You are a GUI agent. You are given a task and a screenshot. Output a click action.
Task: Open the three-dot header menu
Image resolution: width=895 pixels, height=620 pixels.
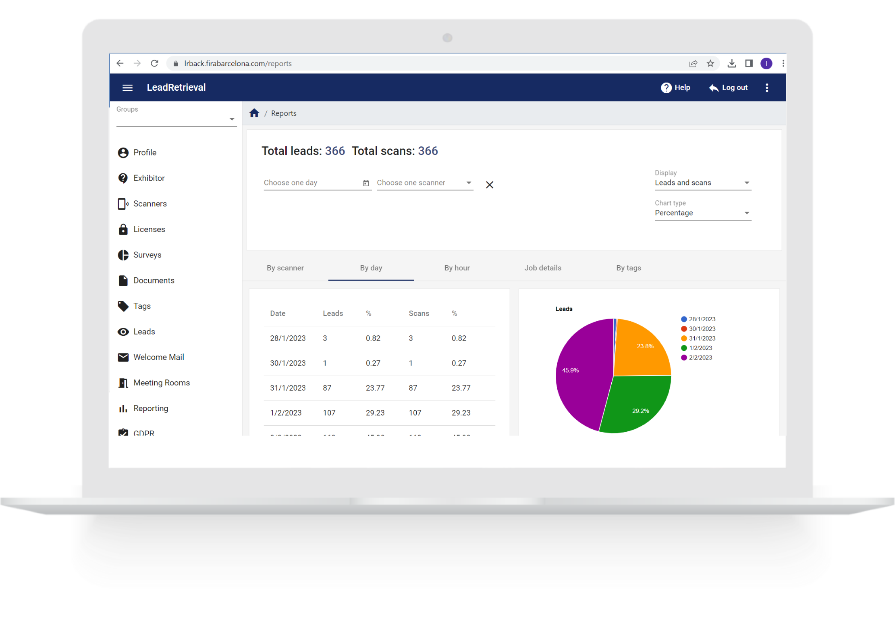pyautogui.click(x=766, y=87)
